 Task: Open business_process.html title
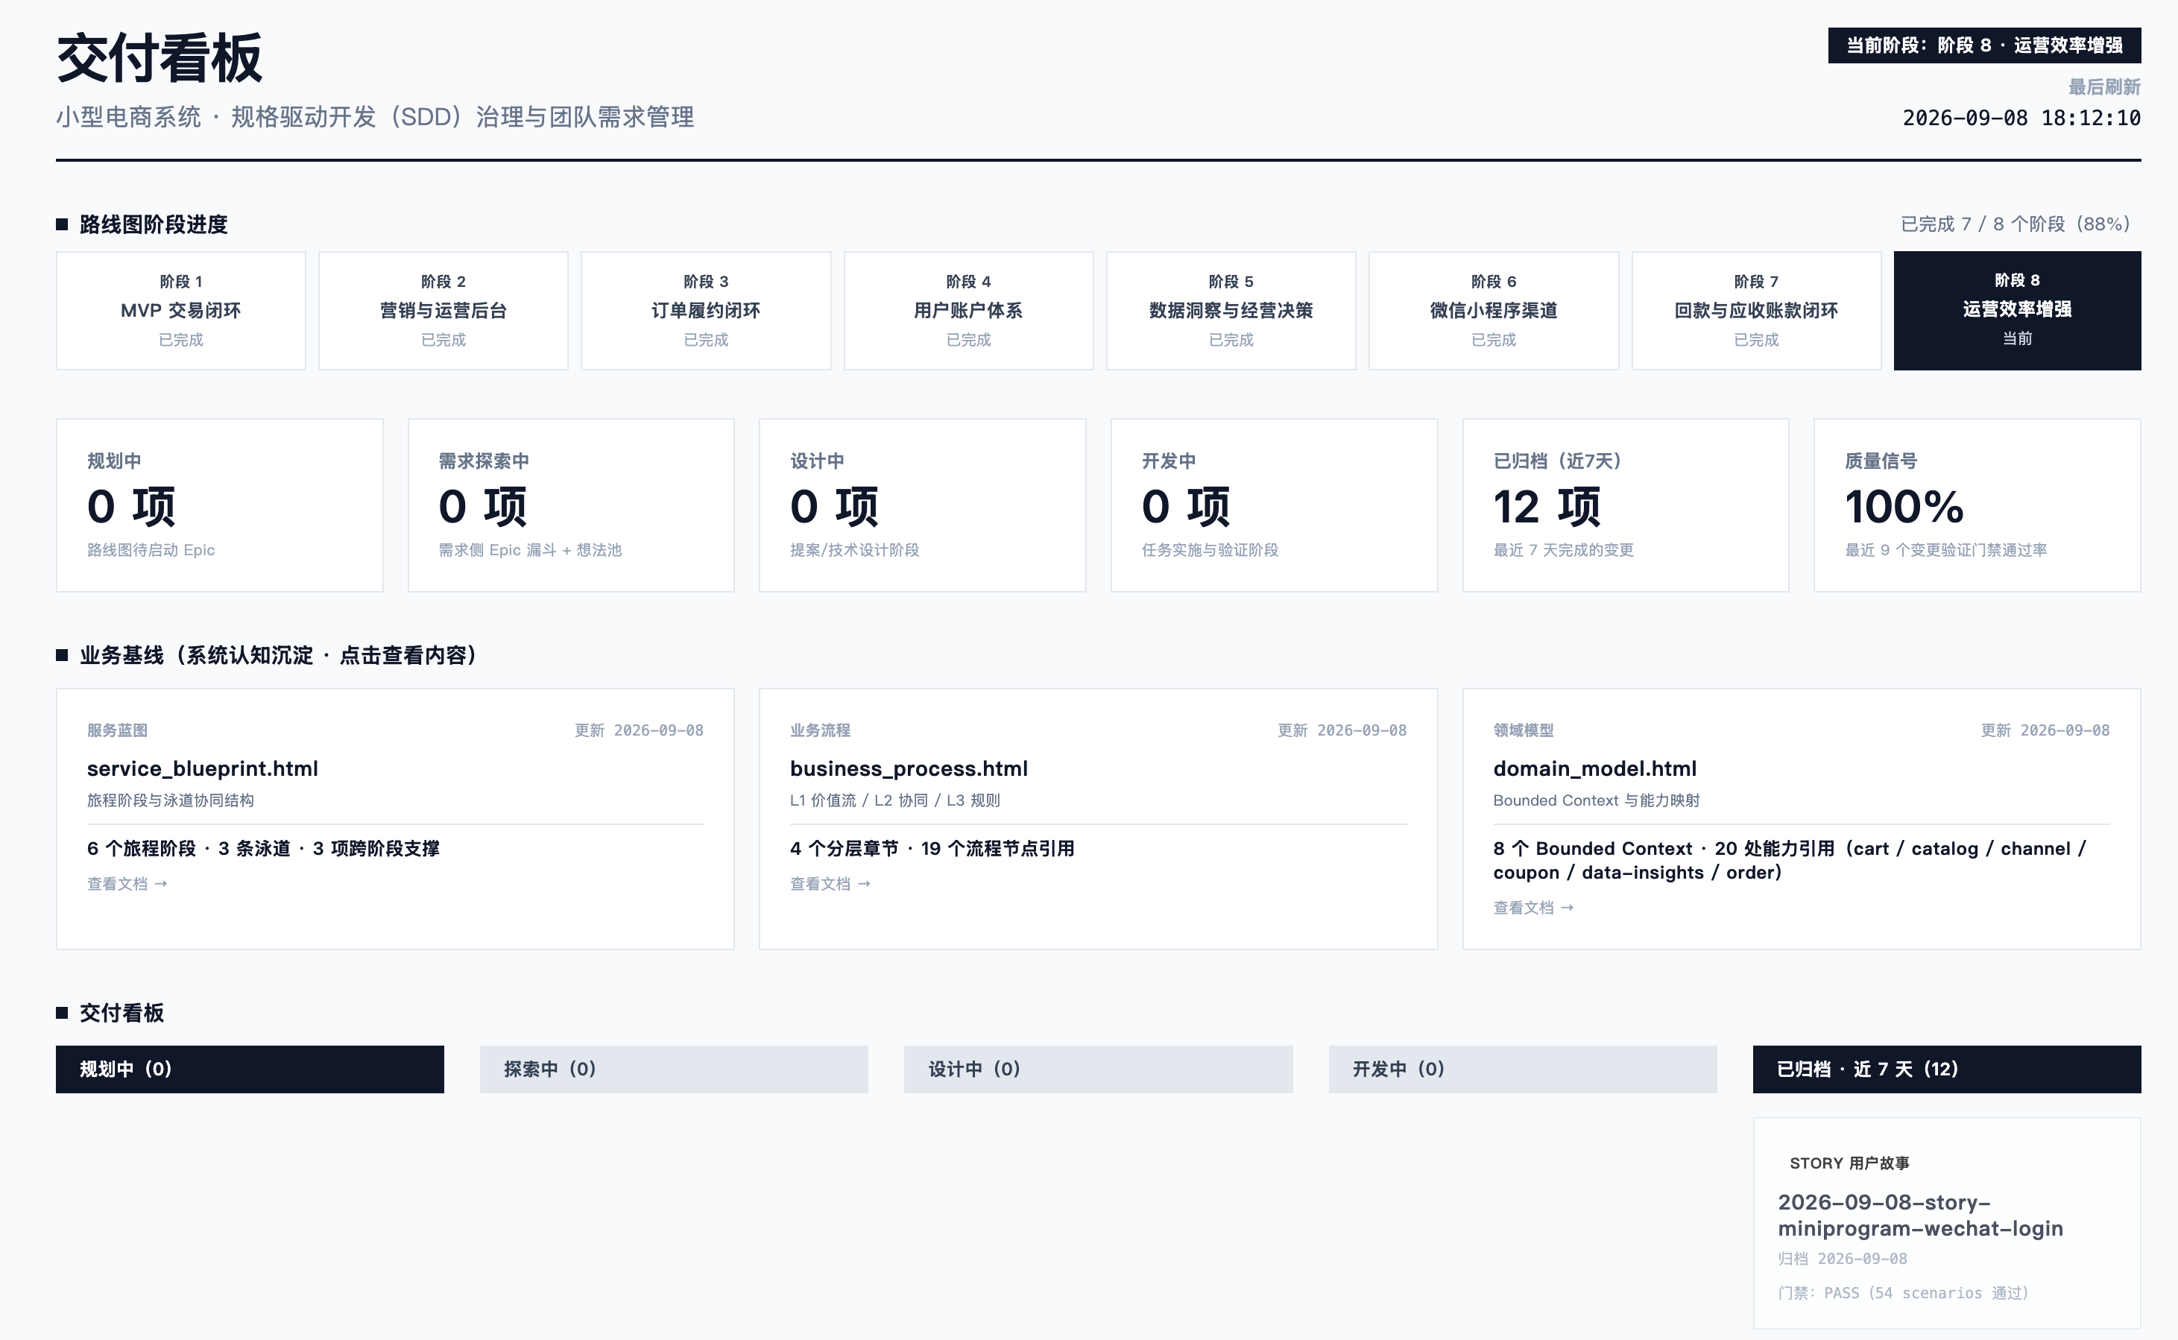(909, 768)
